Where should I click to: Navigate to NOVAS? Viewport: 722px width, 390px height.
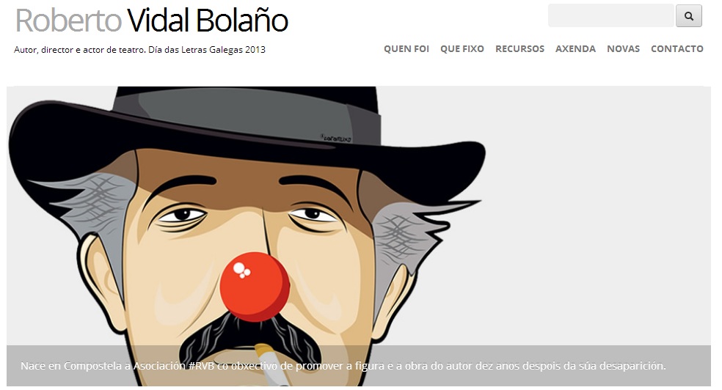pyautogui.click(x=623, y=48)
